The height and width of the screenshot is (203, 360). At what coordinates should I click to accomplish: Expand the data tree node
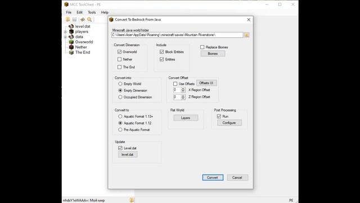65,37
